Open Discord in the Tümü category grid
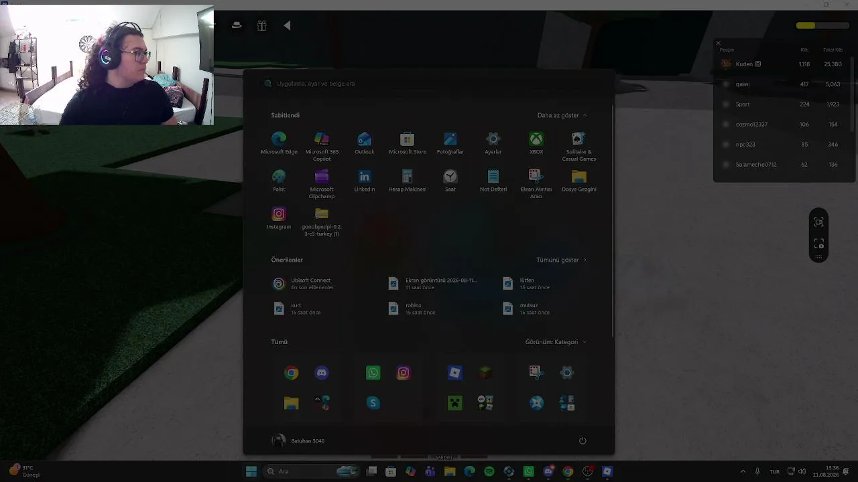 coord(322,373)
